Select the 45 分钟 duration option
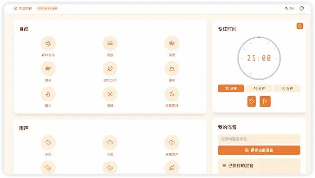The width and height of the screenshot is (315, 178). tap(259, 88)
